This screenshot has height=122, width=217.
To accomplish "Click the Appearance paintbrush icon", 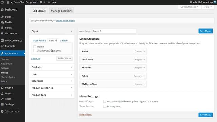I will (x=2, y=54).
